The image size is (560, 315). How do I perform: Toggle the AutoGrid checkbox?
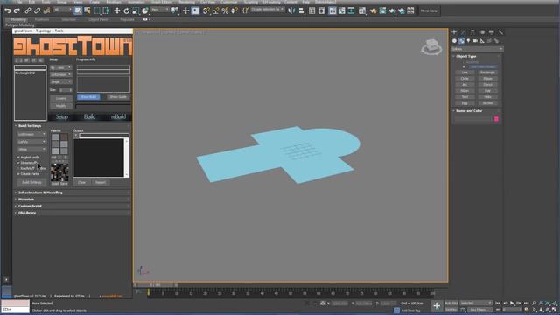[x=464, y=62]
